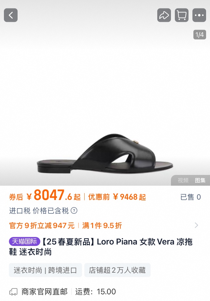Screen dimensions: 210x301
Task: Open 官方9折立减947元 discount details
Action: pyautogui.click(x=42, y=225)
